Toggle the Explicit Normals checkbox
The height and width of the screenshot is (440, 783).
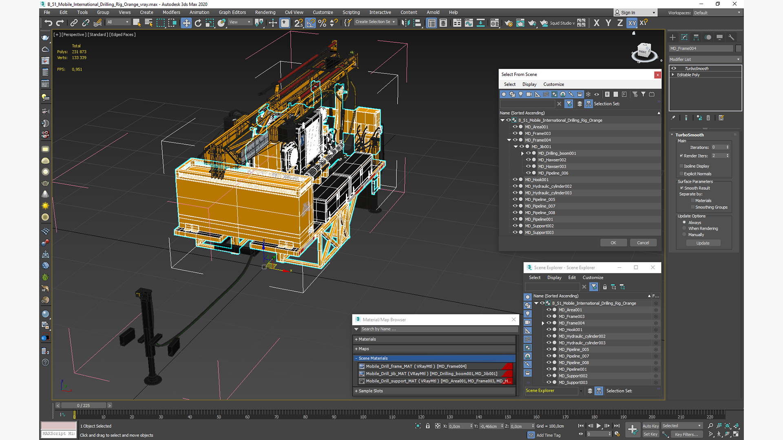tap(681, 174)
